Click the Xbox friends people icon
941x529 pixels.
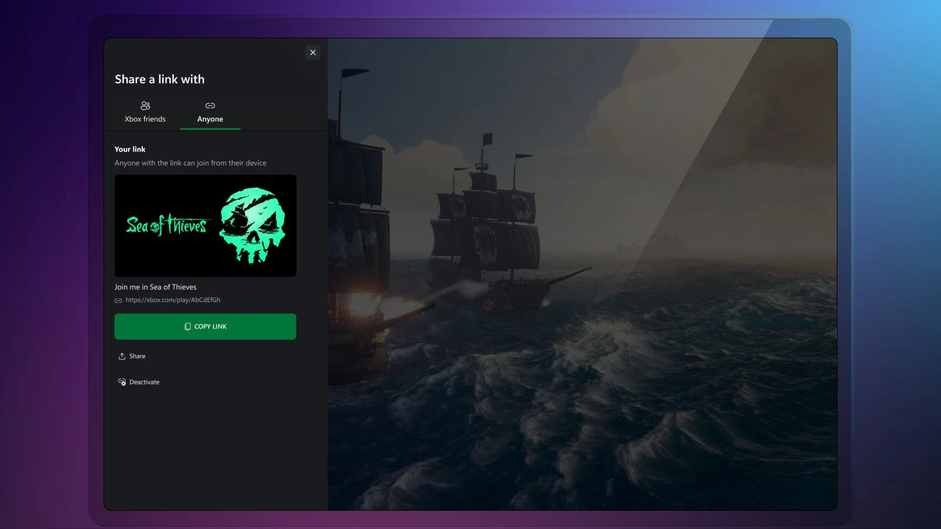[145, 106]
